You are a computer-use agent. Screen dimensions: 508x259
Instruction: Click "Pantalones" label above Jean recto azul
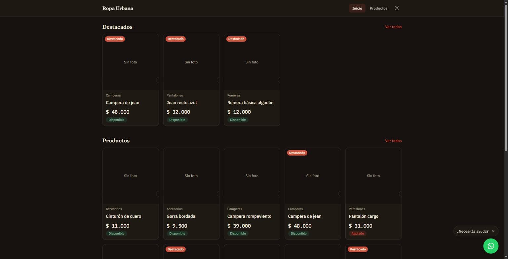coord(175,95)
